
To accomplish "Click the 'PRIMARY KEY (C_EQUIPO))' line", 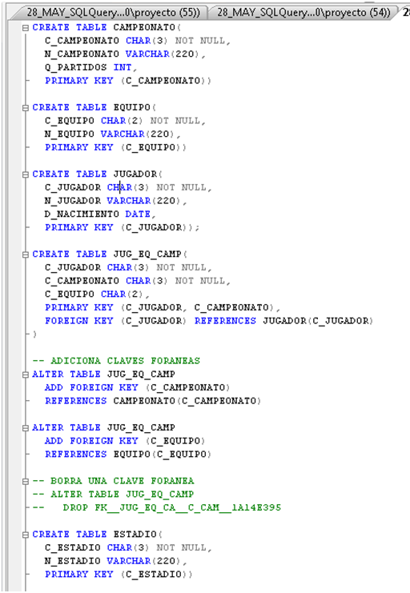I will click(x=115, y=147).
